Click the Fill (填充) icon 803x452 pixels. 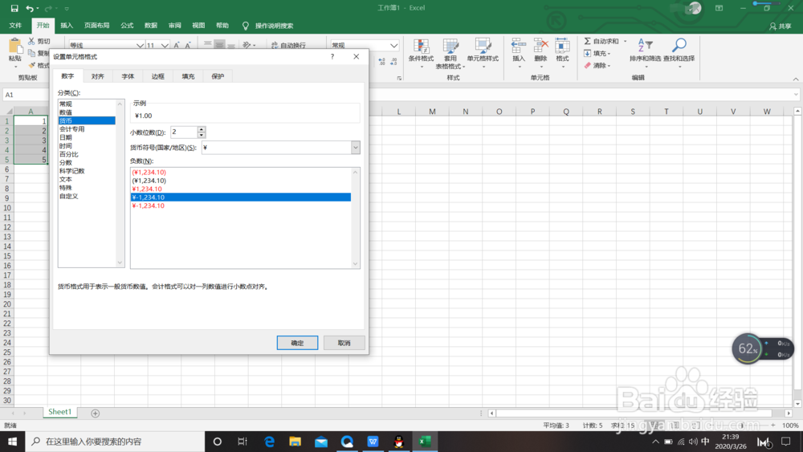click(x=588, y=53)
